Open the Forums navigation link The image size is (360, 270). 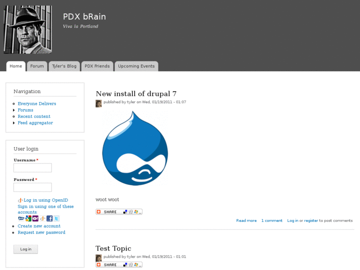tap(25, 110)
